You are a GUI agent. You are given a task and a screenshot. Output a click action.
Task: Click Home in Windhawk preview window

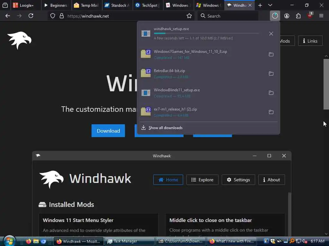(x=168, y=180)
